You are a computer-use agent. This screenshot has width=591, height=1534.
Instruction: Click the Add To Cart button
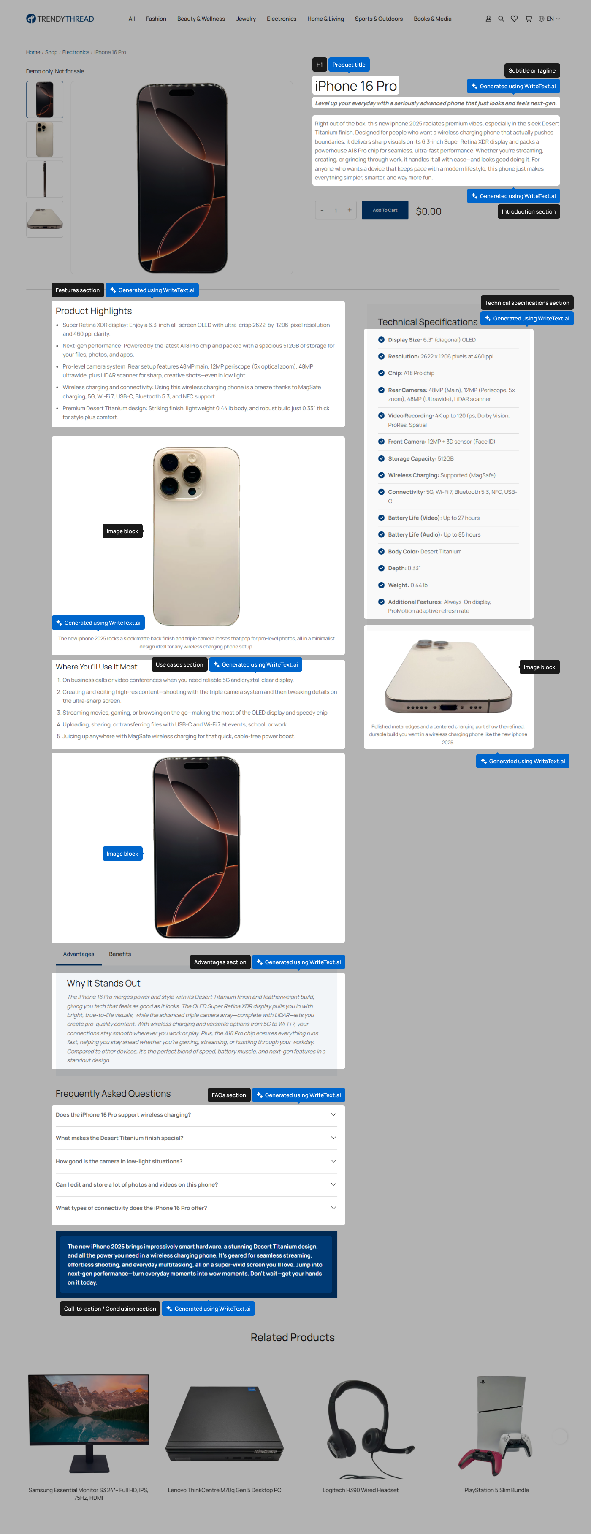[385, 210]
